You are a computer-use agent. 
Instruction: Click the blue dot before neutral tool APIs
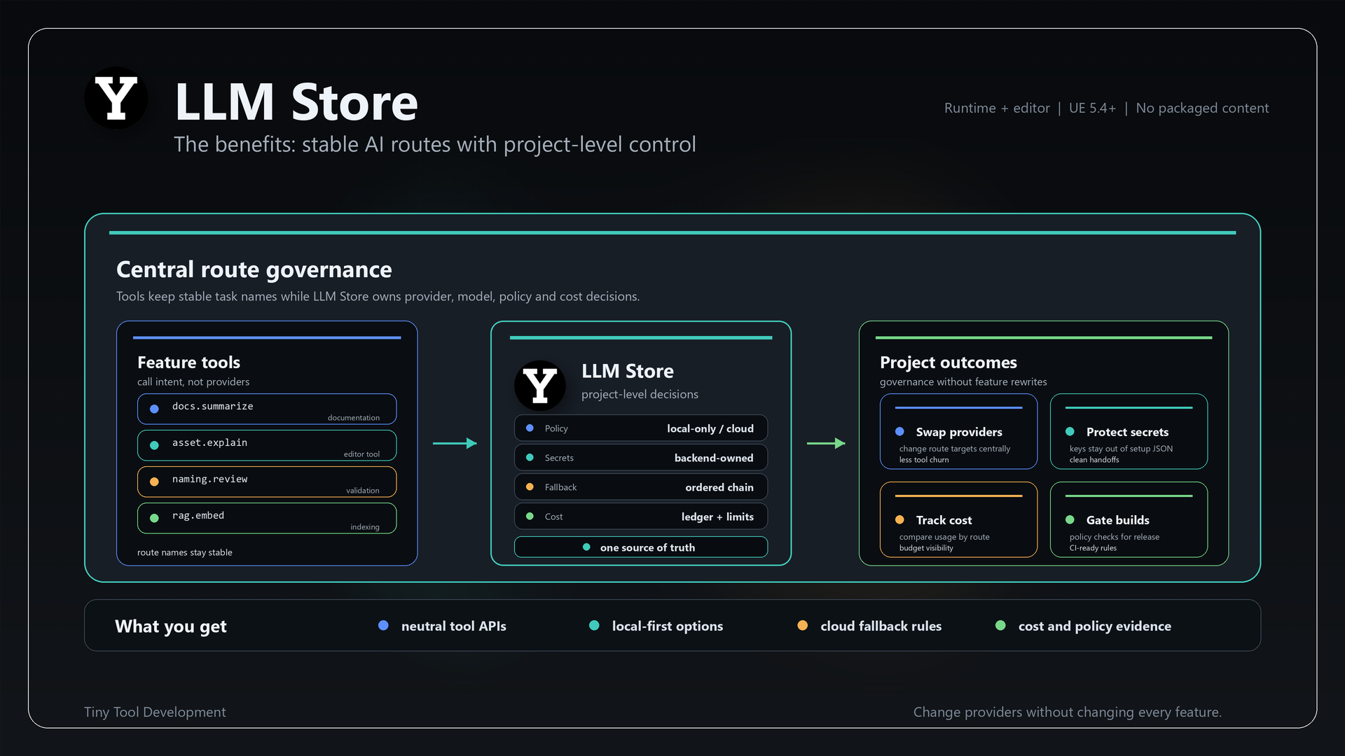(383, 625)
